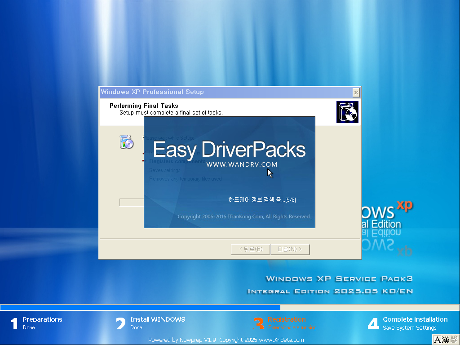Click 'Removes any temporary files used' item
This screenshot has height=345, width=460.
click(x=186, y=179)
